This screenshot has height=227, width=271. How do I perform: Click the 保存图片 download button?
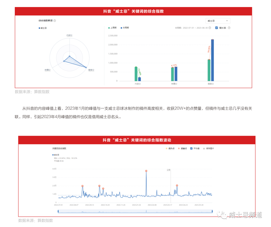click(x=209, y=149)
